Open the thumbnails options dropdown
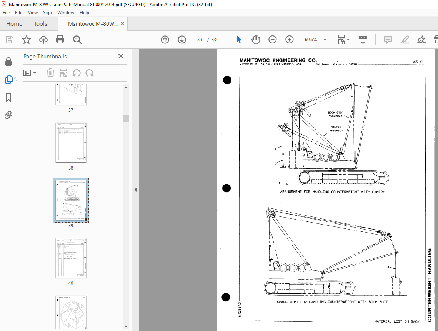Viewport: 438px width, 331px height. click(x=30, y=73)
